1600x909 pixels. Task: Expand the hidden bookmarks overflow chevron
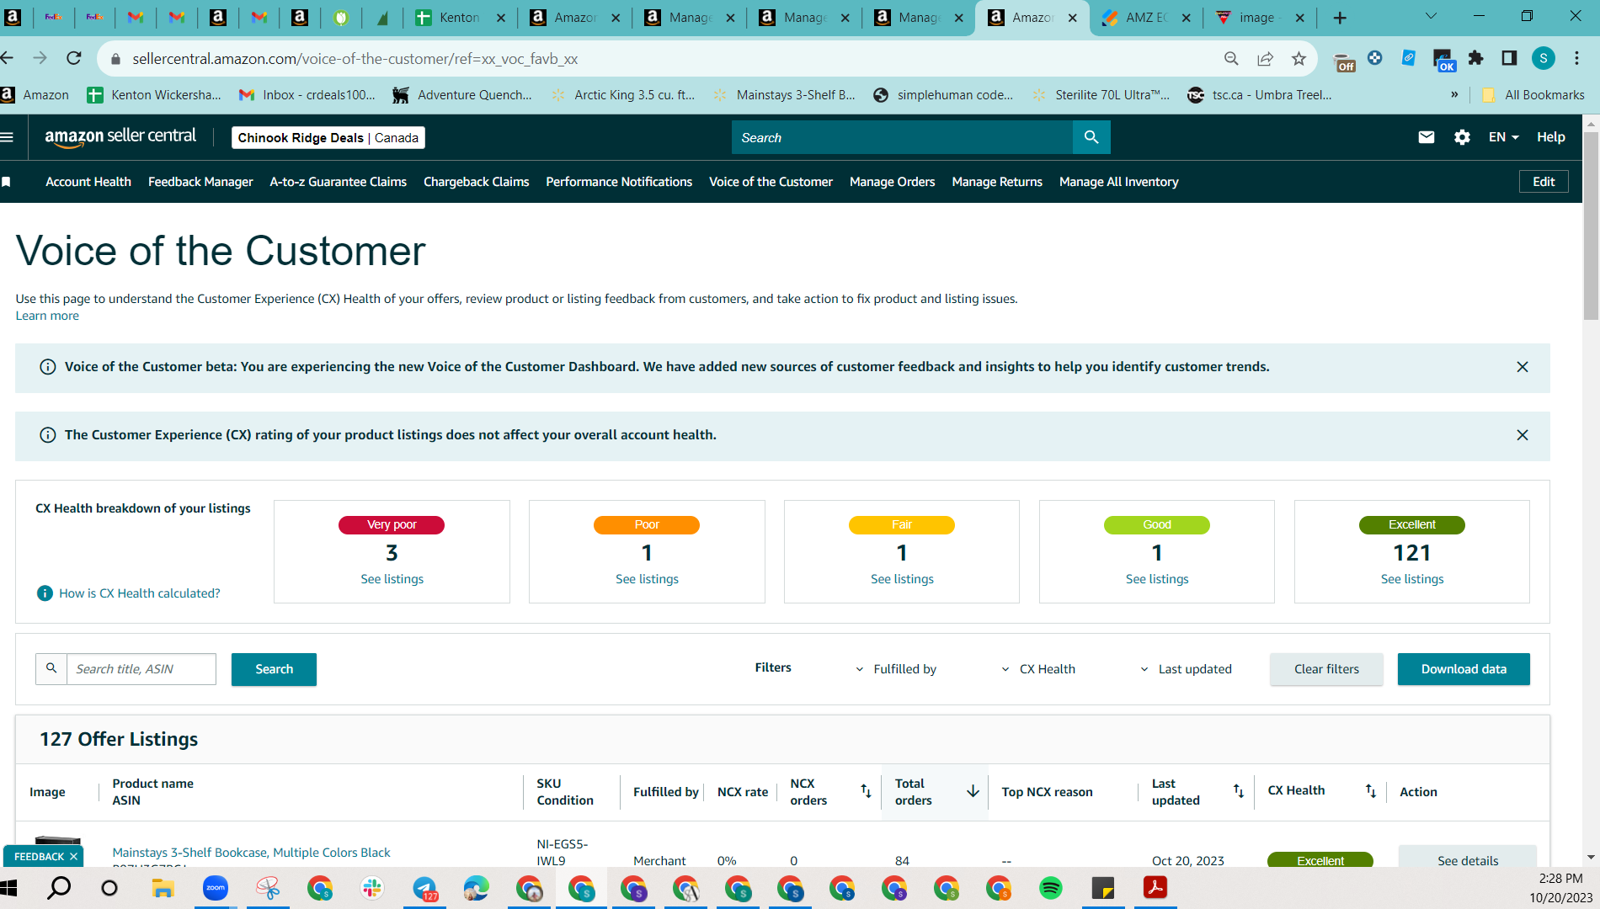(1454, 95)
